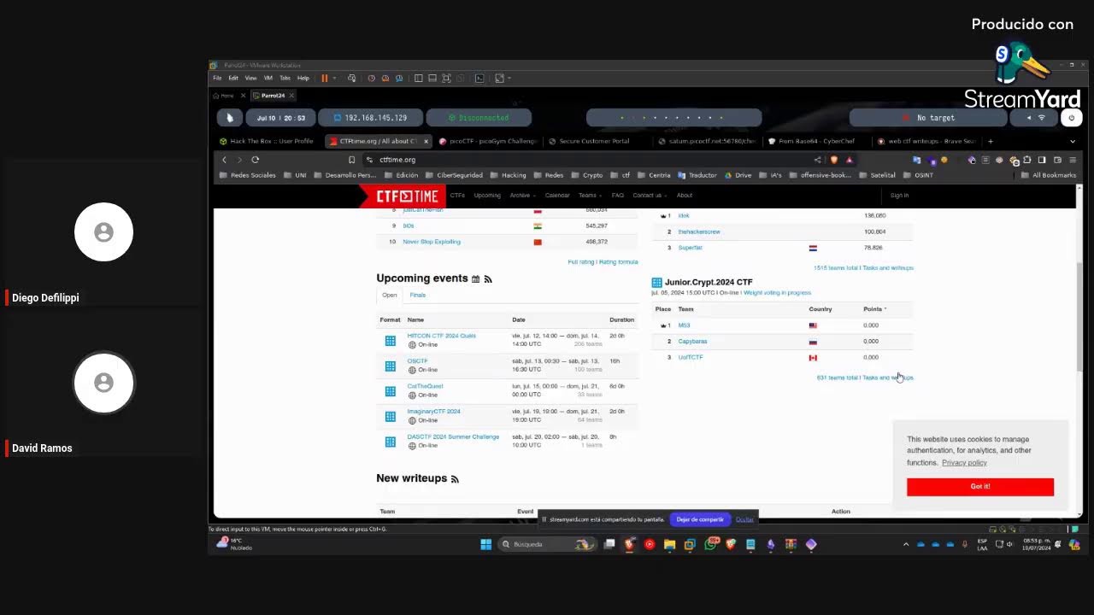The width and height of the screenshot is (1094, 615).
Task: Open WhatsApp from the Windows taskbar
Action: coord(710,544)
